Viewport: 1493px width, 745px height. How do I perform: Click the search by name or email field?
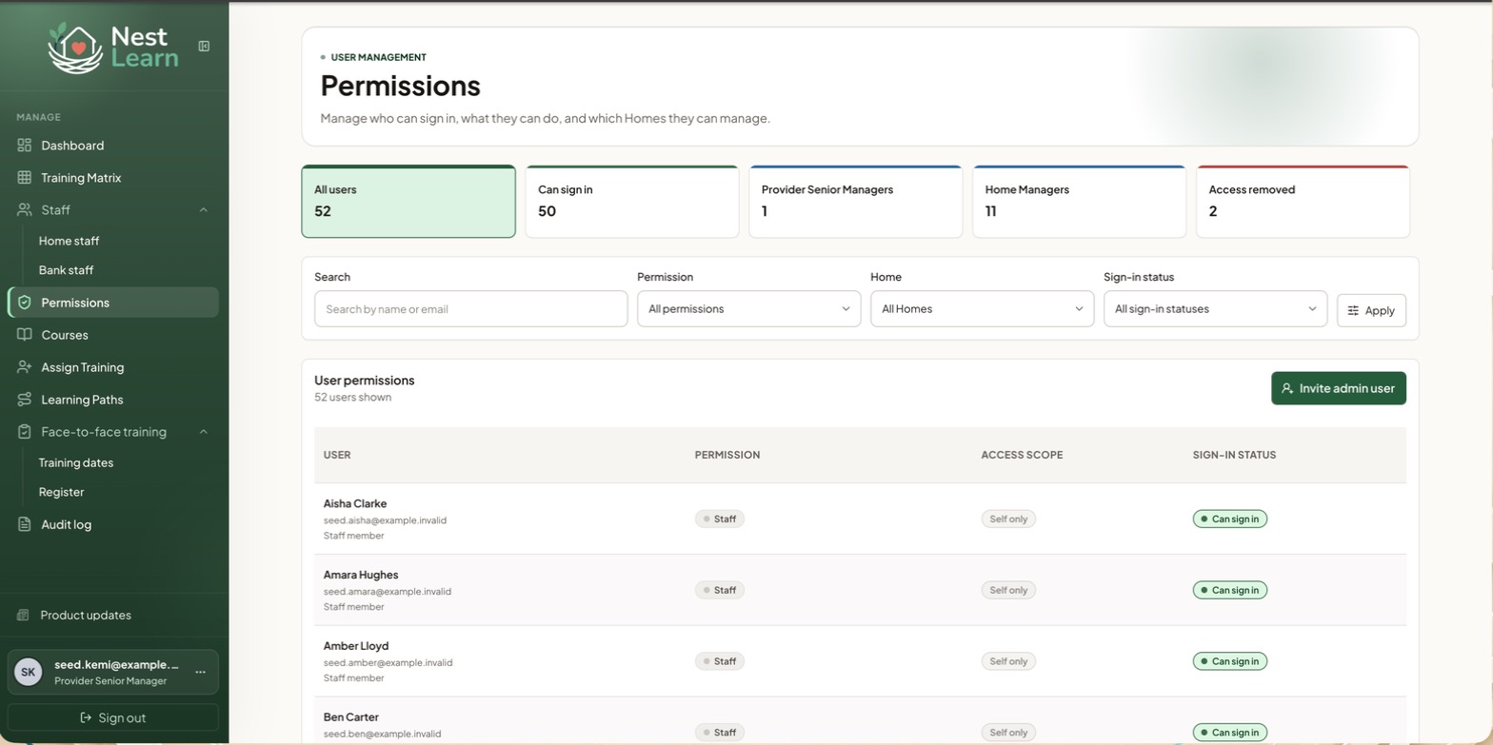coord(470,309)
